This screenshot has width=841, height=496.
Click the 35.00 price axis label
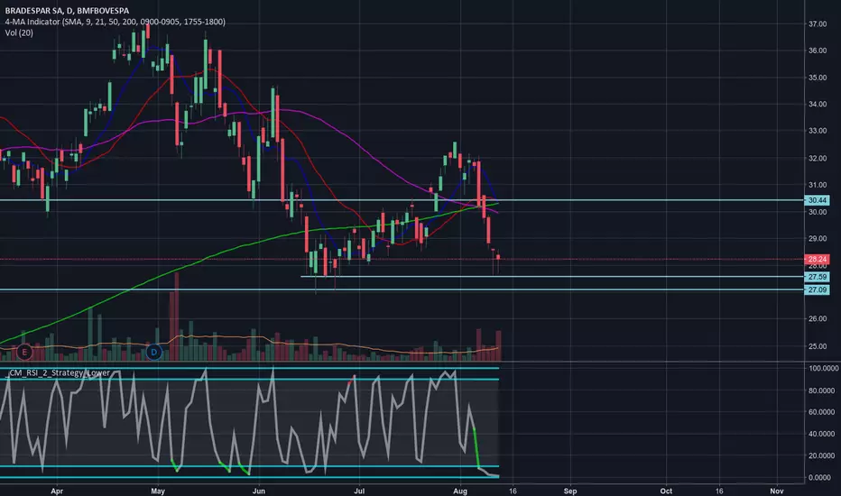tap(818, 78)
